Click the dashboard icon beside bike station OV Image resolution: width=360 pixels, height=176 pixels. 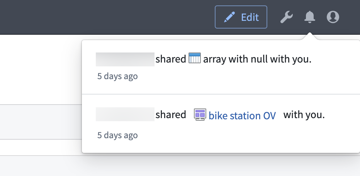[x=200, y=115]
